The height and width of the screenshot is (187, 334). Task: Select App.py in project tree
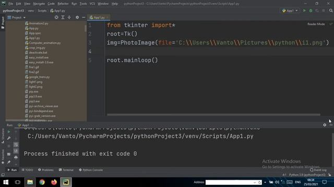point(32,28)
